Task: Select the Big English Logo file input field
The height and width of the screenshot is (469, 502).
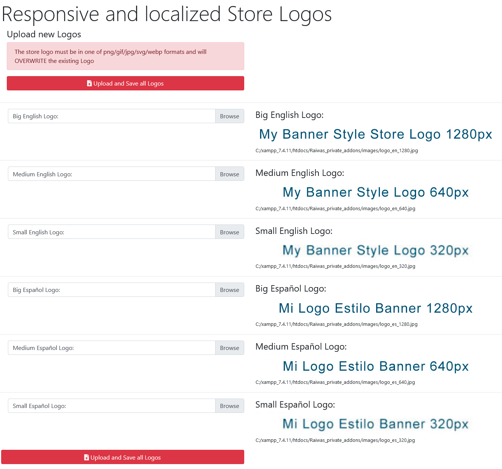Action: coord(112,116)
